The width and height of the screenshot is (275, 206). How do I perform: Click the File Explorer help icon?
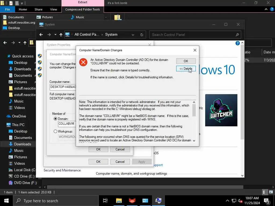272,9
